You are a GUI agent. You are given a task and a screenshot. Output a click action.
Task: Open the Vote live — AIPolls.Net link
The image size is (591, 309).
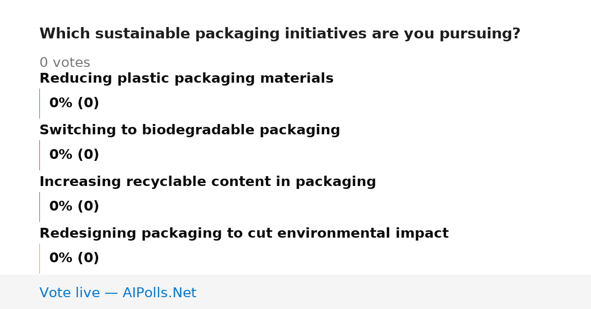118,293
